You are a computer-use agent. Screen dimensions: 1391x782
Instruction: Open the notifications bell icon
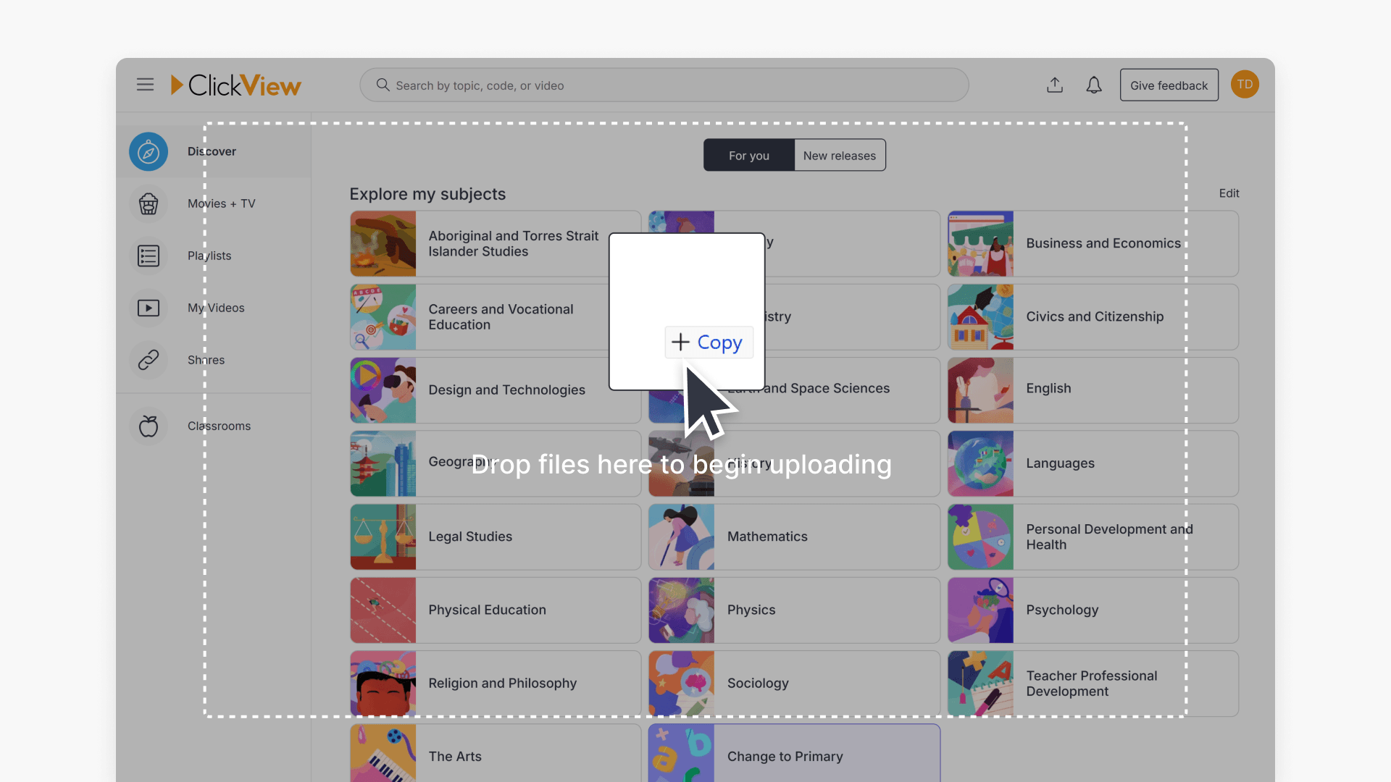click(1094, 85)
